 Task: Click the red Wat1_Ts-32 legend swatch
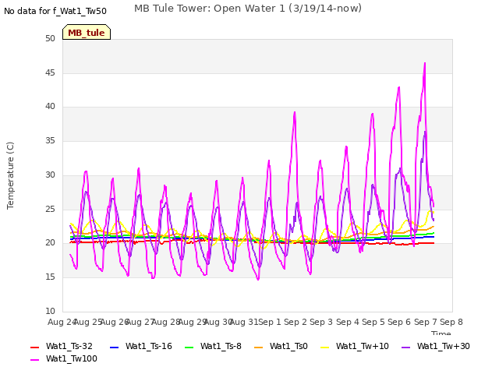tap(34, 347)
